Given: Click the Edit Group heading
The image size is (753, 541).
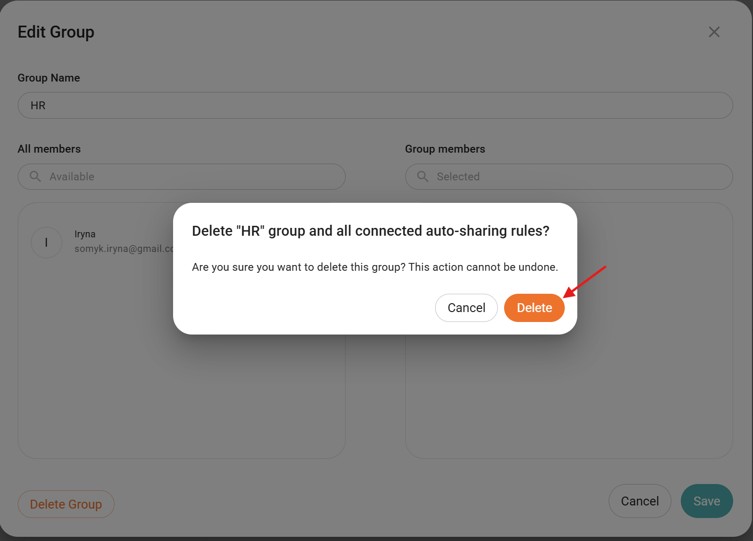Looking at the screenshot, I should point(56,32).
